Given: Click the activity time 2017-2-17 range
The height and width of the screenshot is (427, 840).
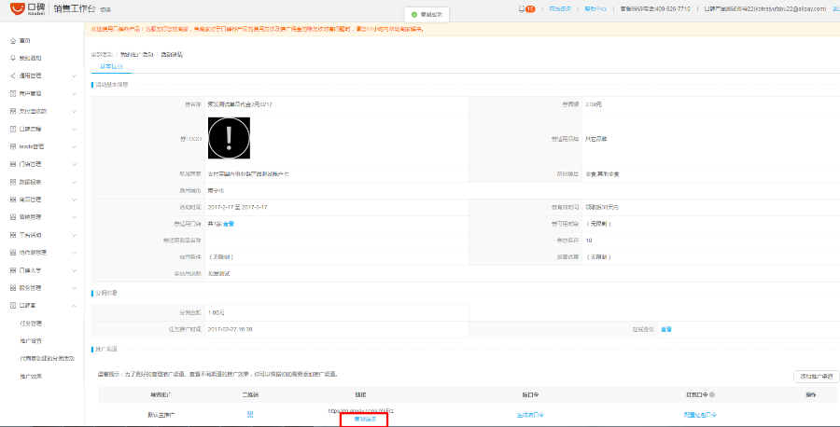Looking at the screenshot, I should pyautogui.click(x=237, y=207).
